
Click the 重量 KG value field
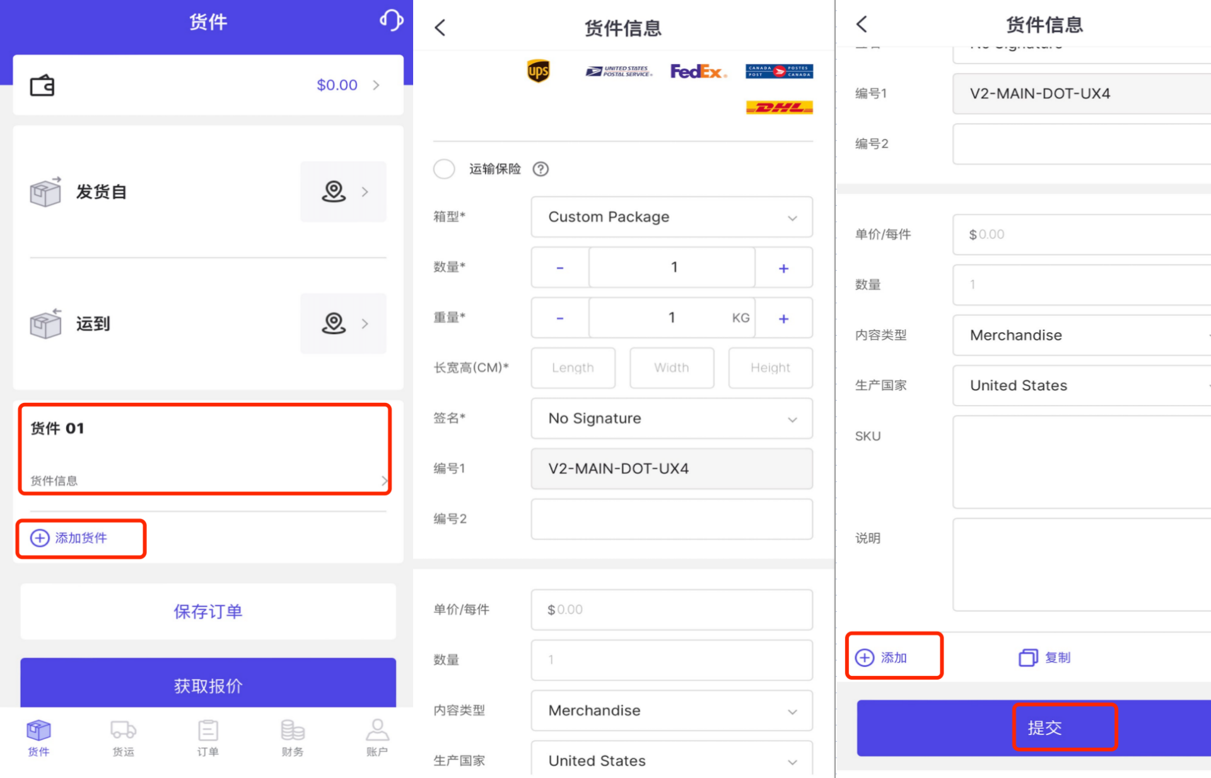(672, 318)
